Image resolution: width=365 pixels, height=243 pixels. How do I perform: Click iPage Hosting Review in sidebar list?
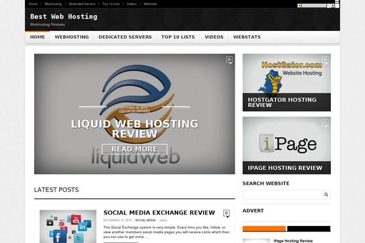(x=293, y=241)
